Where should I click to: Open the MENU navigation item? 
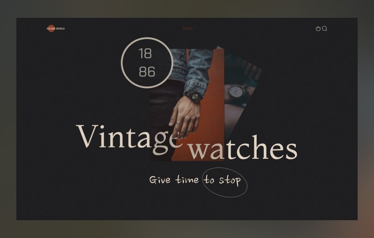tap(188, 29)
